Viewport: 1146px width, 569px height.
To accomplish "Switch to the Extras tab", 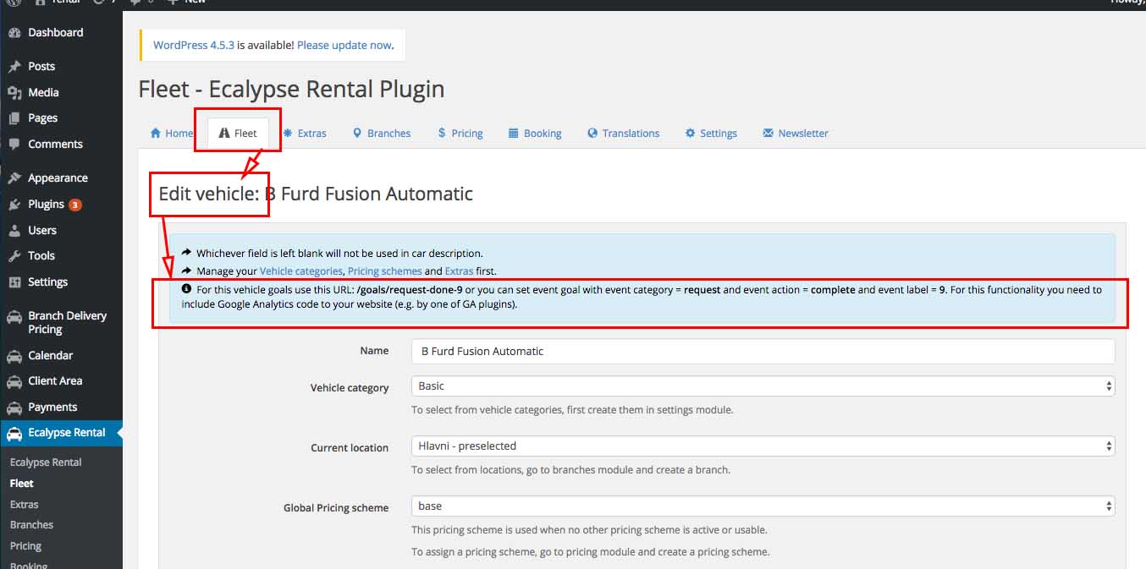I will click(305, 133).
